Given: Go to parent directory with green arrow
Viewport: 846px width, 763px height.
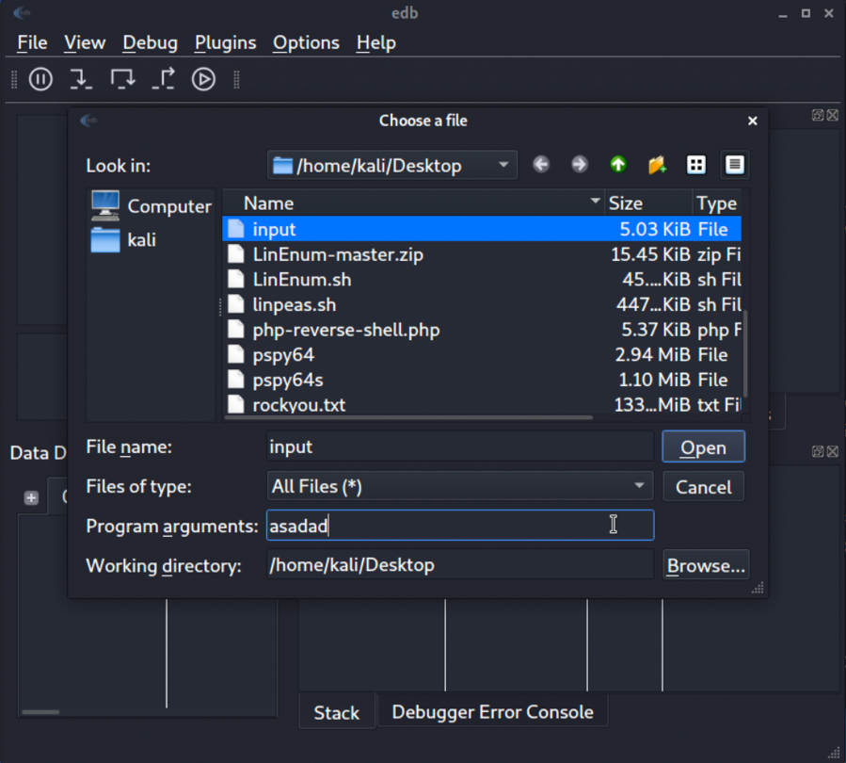Looking at the screenshot, I should click(618, 165).
